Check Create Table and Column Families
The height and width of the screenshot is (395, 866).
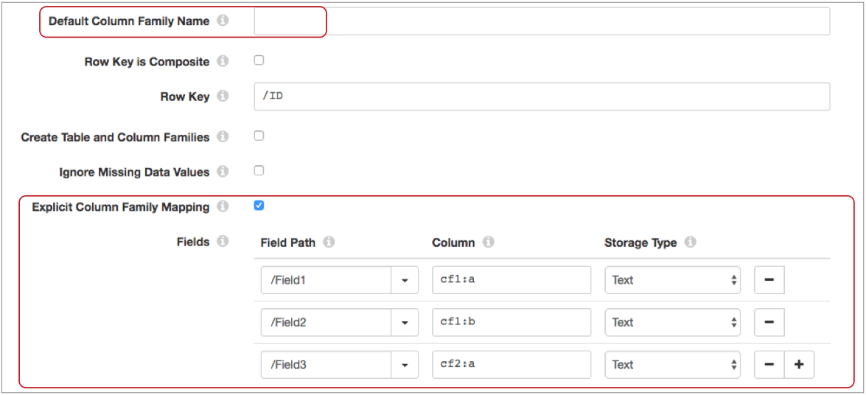259,136
